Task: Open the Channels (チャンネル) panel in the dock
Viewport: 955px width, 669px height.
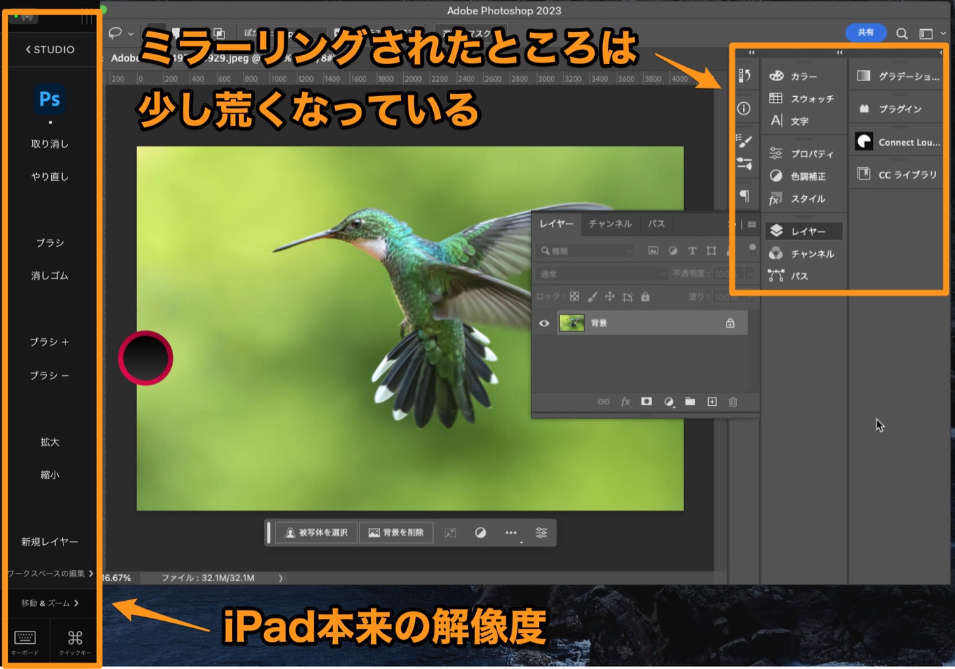Action: point(802,254)
